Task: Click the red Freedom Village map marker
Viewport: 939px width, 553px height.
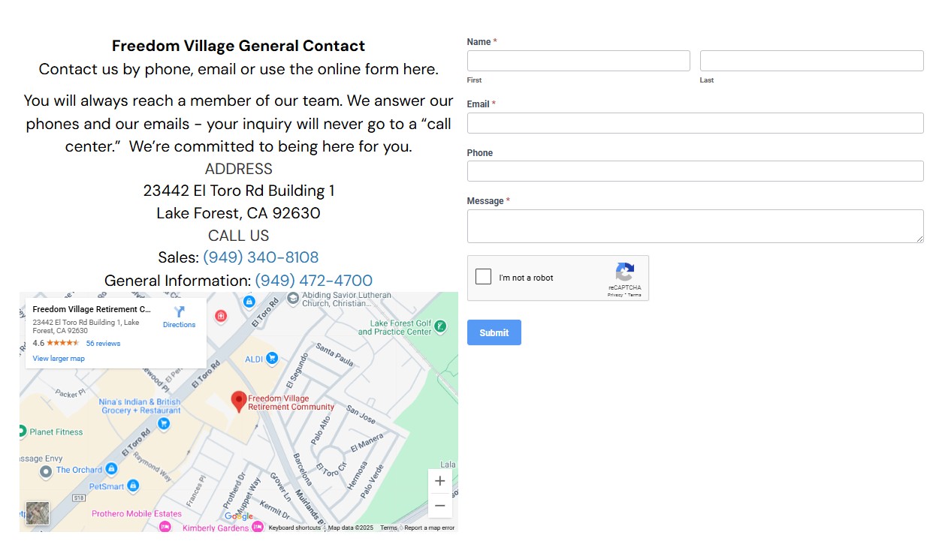Action: pyautogui.click(x=238, y=401)
